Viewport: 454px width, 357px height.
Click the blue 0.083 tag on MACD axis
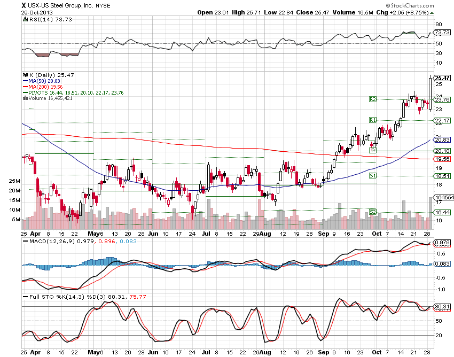[442, 263]
